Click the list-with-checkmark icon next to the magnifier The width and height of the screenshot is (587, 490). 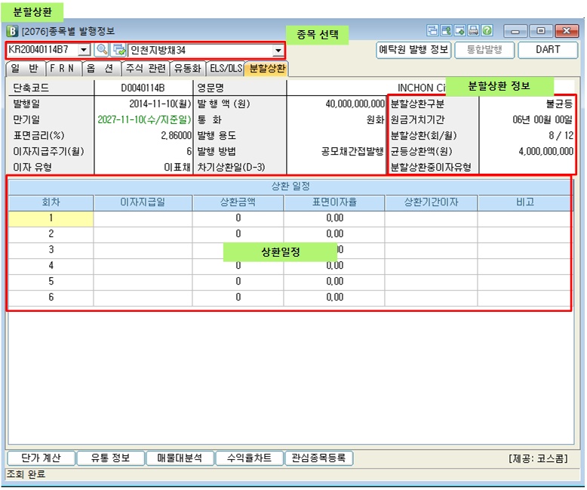pos(118,50)
